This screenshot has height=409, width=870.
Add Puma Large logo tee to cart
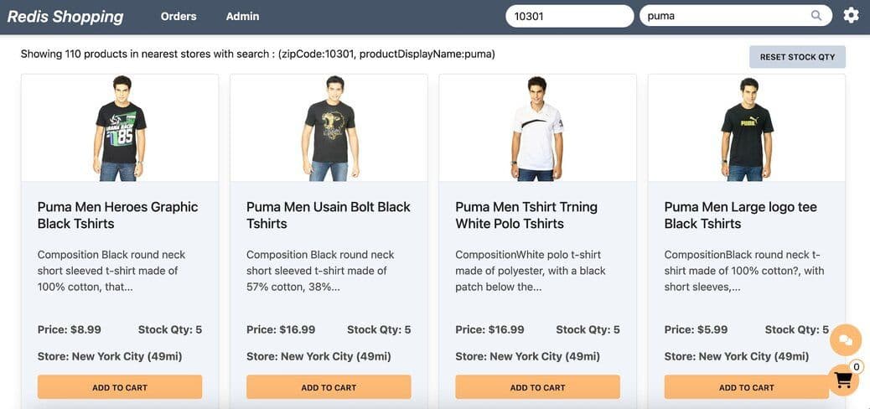tap(746, 387)
